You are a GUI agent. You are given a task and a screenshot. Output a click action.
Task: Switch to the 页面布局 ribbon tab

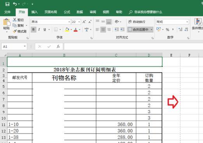coord(51,12)
